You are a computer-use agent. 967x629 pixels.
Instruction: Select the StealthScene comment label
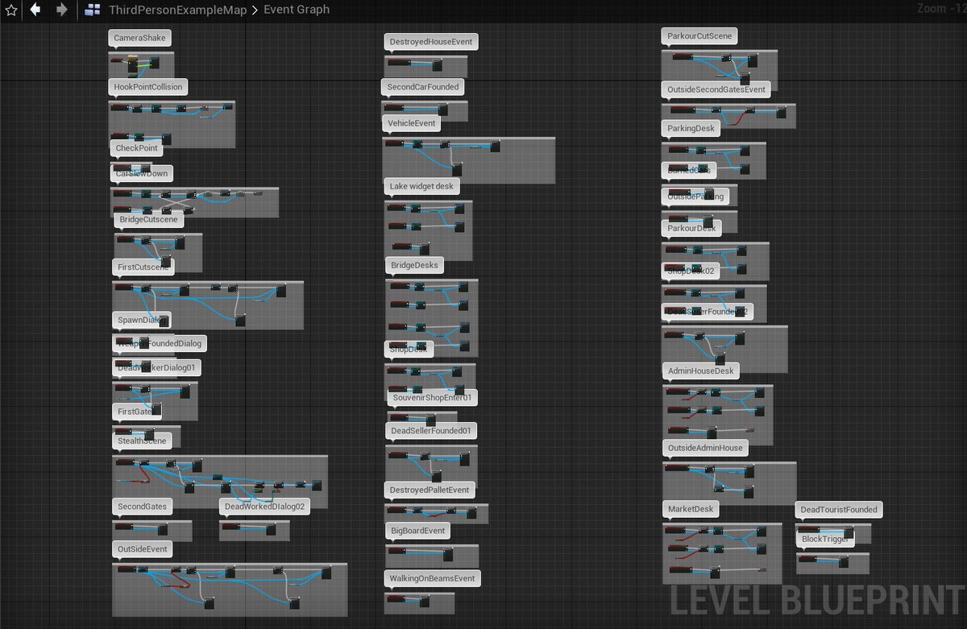142,441
